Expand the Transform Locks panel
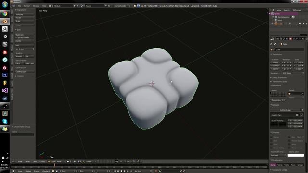The height and width of the screenshot is (173, 308). (280, 81)
